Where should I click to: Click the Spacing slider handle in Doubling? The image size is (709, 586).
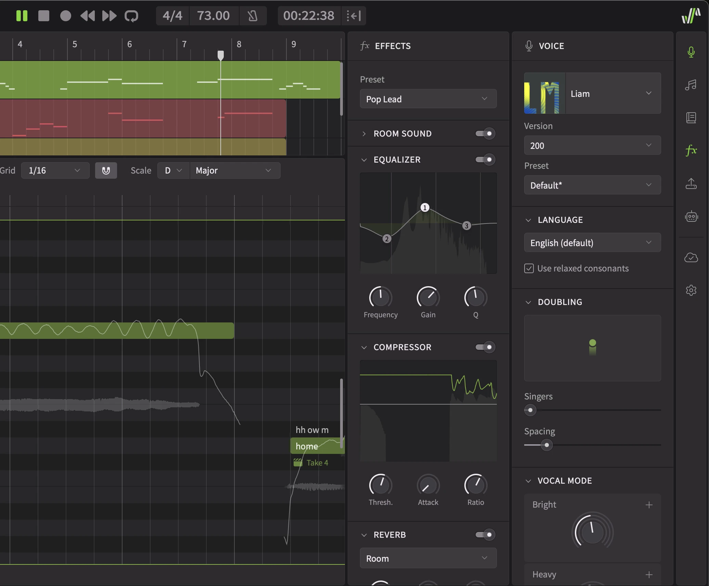pyautogui.click(x=547, y=445)
